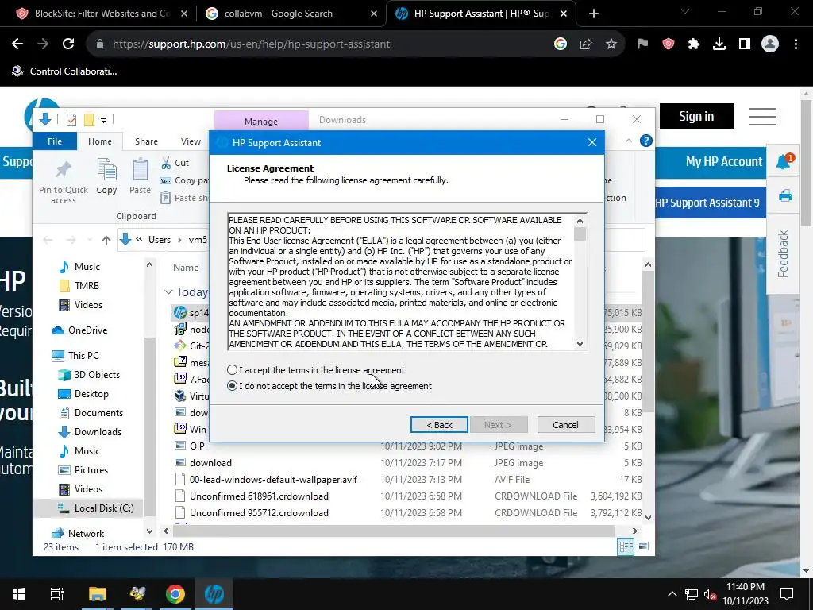The image size is (813, 610).
Task: Click Sign in on HP page
Action: pos(696,116)
